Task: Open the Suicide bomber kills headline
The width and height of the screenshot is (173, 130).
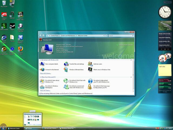Action: pyautogui.click(x=165, y=42)
